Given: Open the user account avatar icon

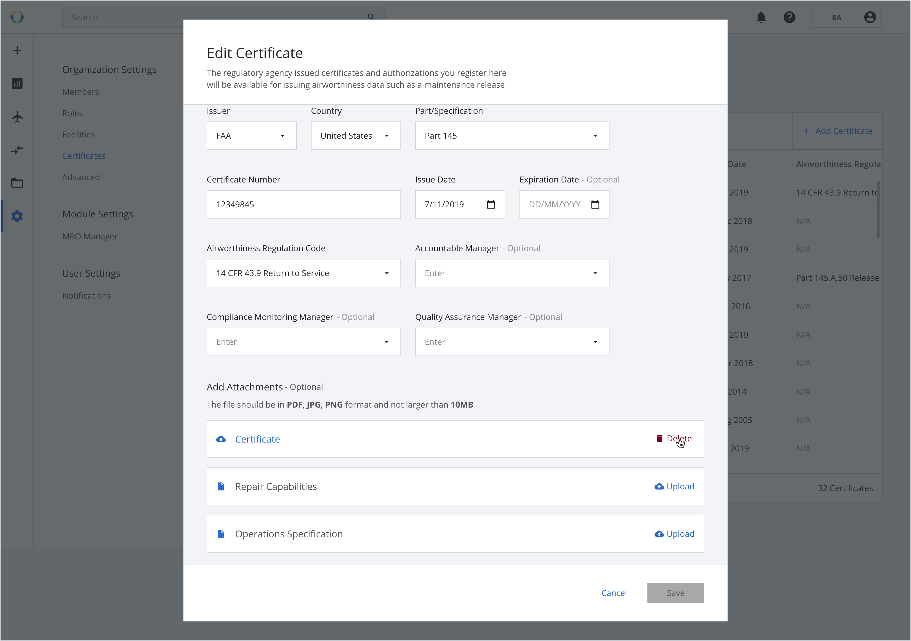Looking at the screenshot, I should click(x=870, y=17).
